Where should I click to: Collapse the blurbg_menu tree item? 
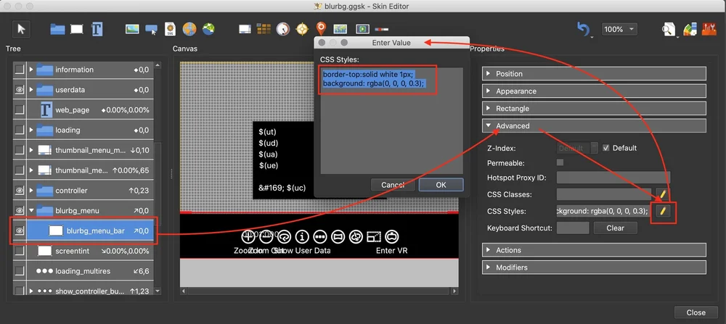pyautogui.click(x=31, y=210)
